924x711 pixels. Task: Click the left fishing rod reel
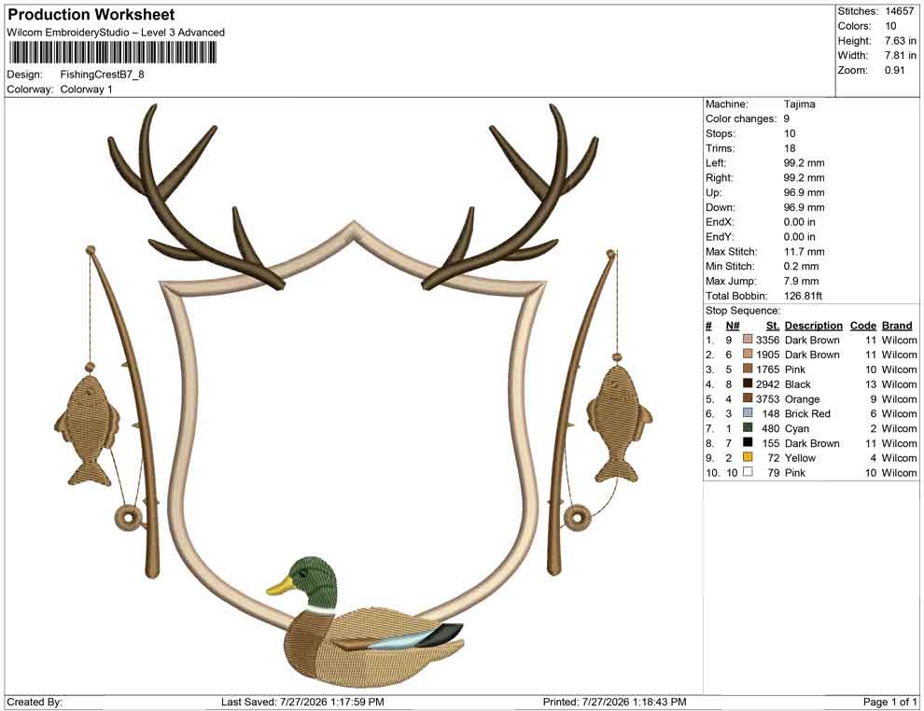129,518
